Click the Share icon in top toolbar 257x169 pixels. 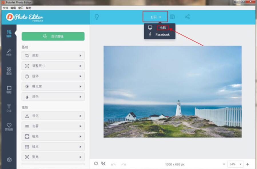[188, 17]
